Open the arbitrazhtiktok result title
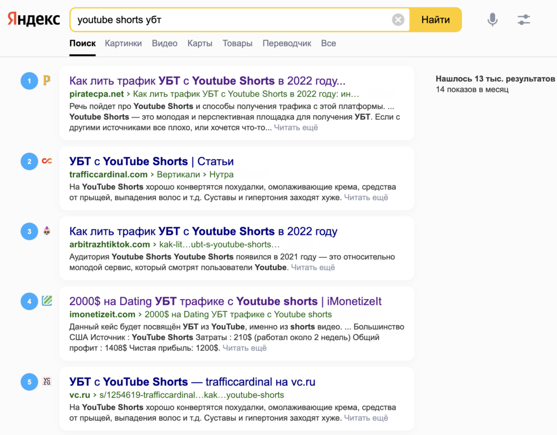Viewport: 557px width, 435px height. [203, 231]
